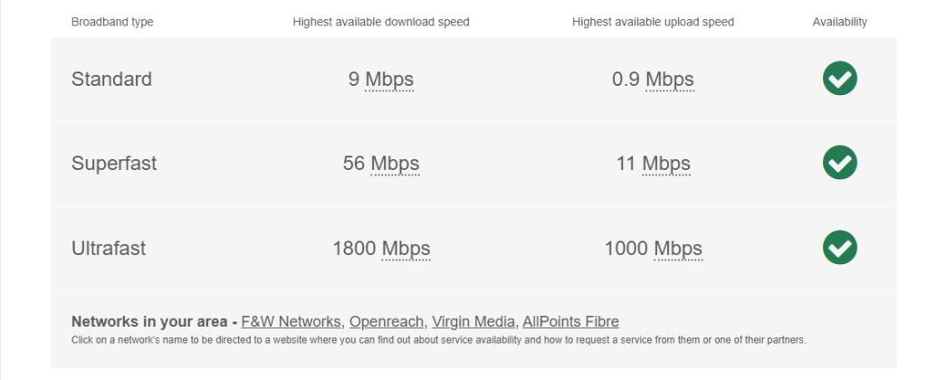Follow the AllPoints Fibre link
Screen dimensions: 927x380
570,321
